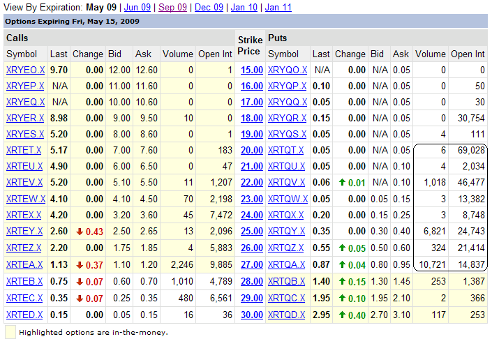Viewport: 492px width, 339px height.
Task: Click put symbol XRTQC.X
Action: tap(286, 298)
